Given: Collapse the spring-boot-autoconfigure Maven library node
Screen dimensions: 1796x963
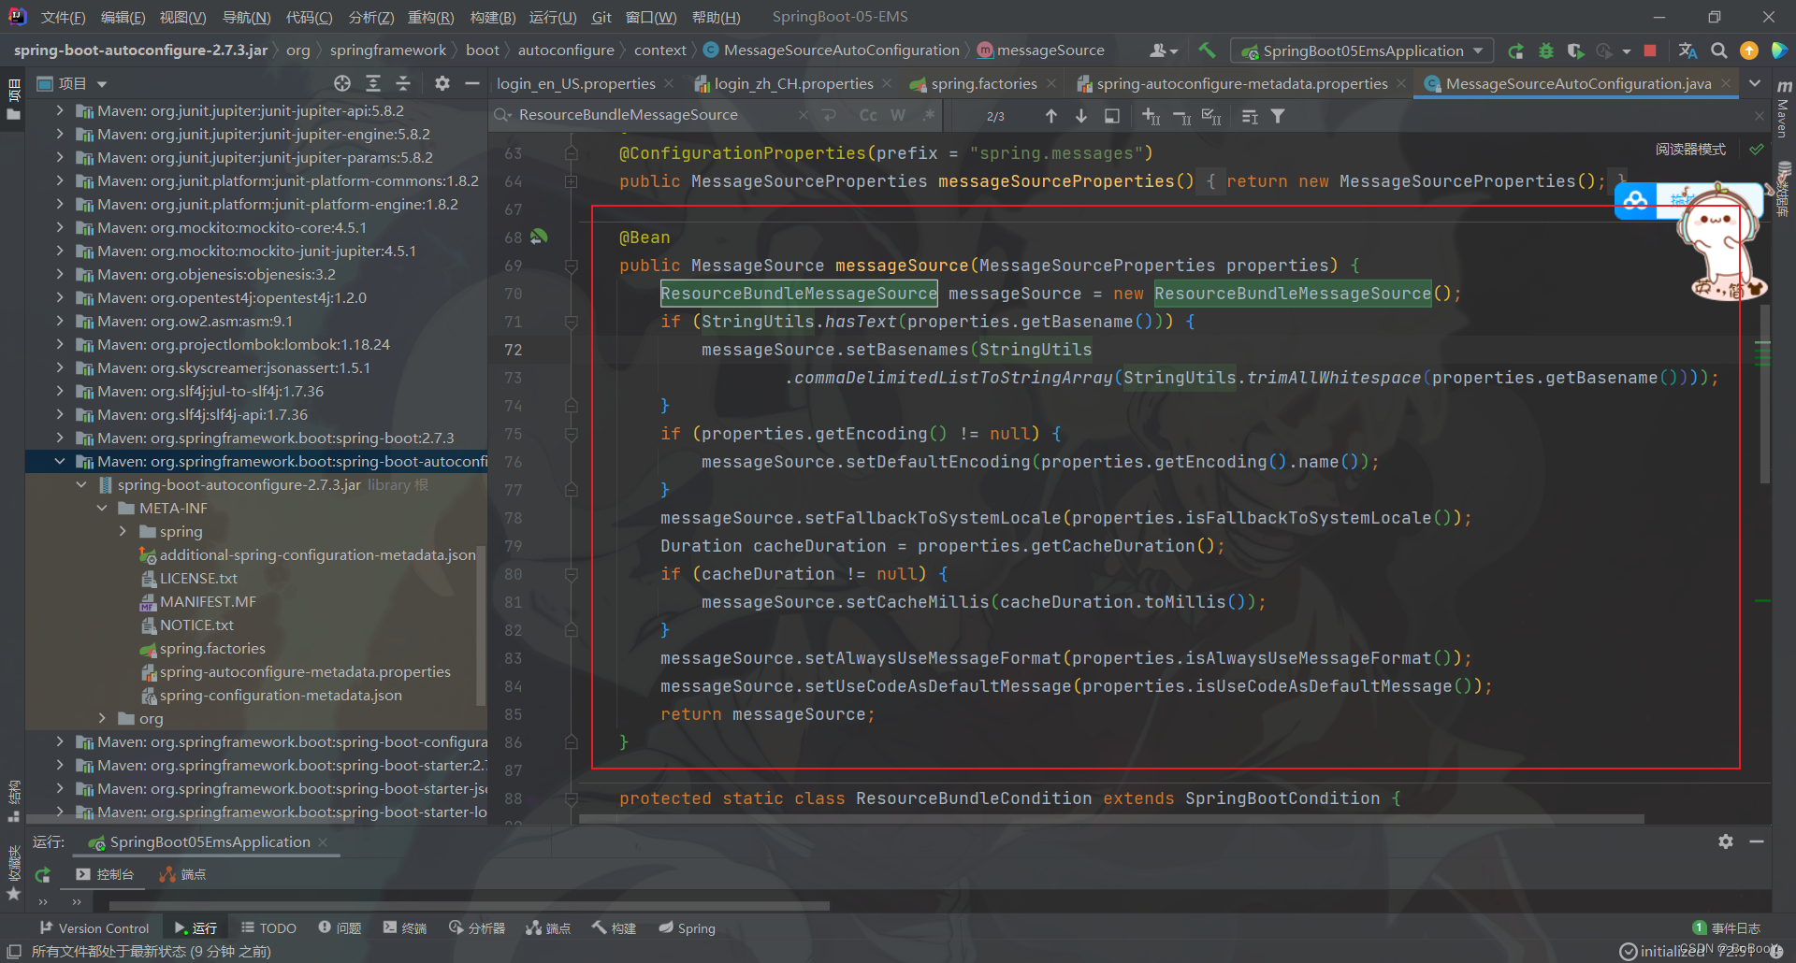Looking at the screenshot, I should tap(60, 461).
